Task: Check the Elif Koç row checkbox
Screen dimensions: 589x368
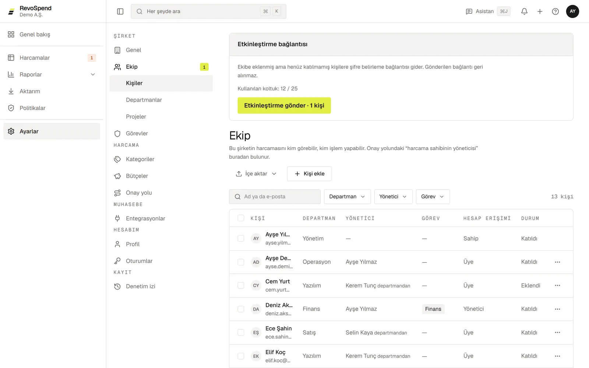Action: click(x=241, y=356)
